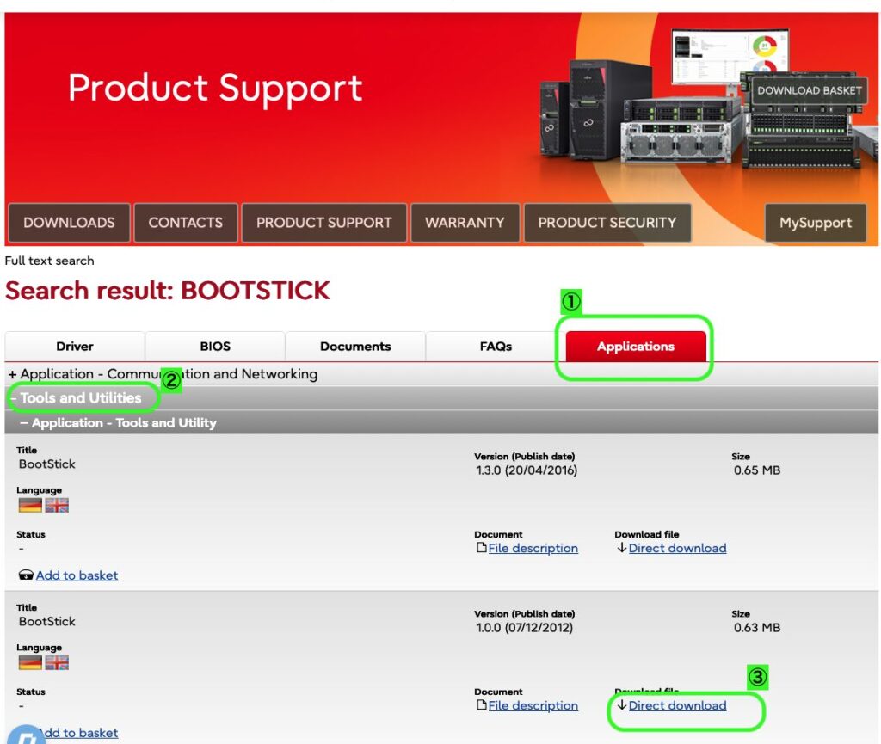The image size is (881, 744).
Task: Click document icon for version 1.3.0 File description
Action: (x=482, y=548)
